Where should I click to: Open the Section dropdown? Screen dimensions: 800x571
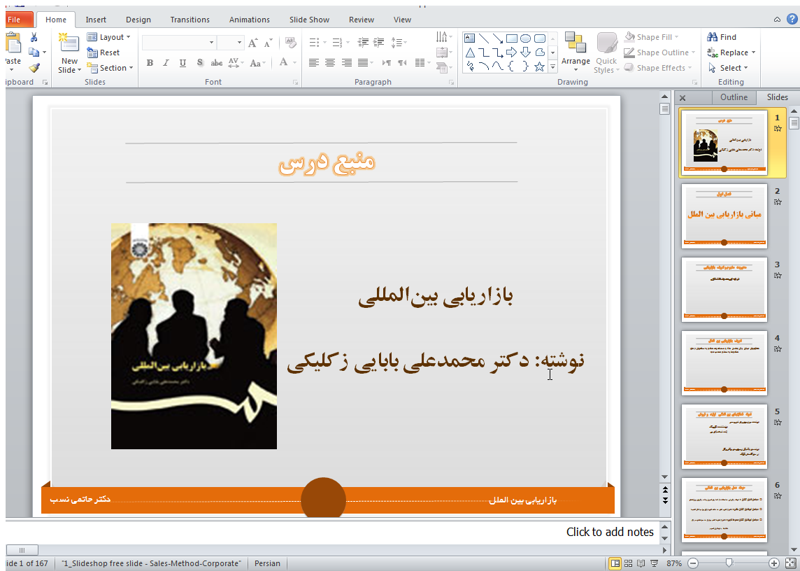110,68
